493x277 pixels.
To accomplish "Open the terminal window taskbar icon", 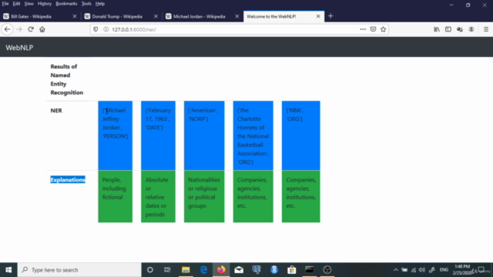I will click(310, 270).
